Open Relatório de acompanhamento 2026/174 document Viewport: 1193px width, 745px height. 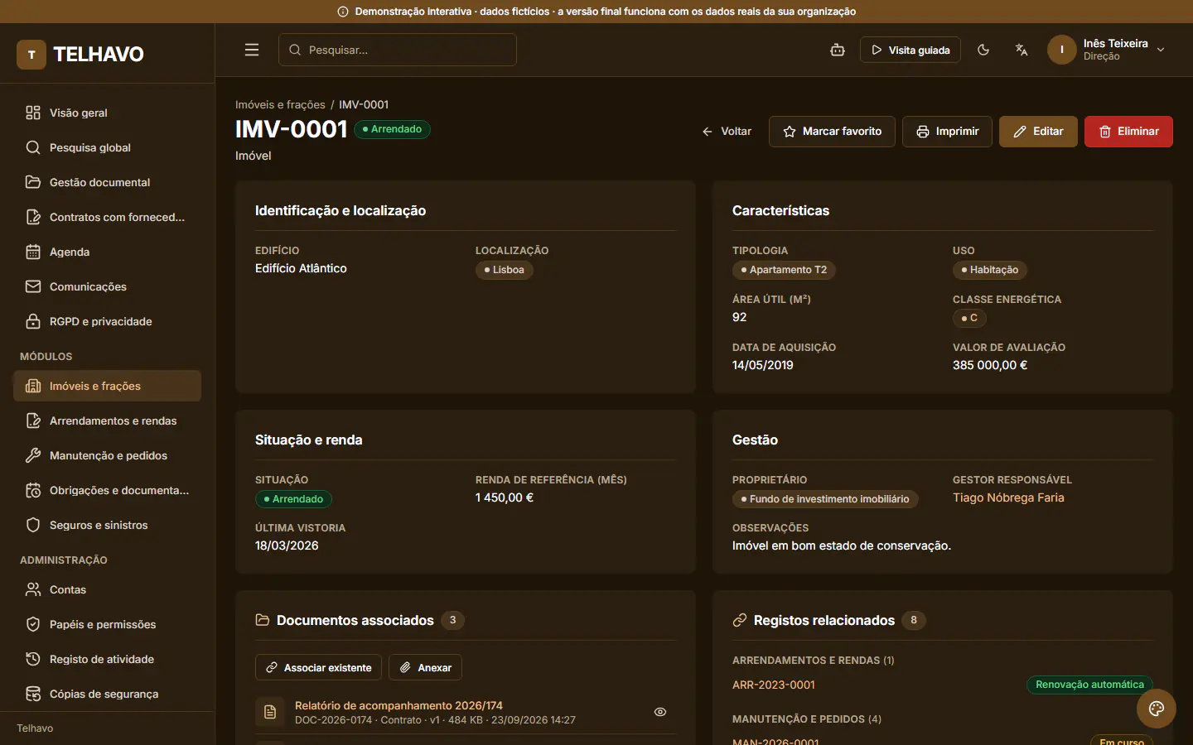tap(398, 705)
